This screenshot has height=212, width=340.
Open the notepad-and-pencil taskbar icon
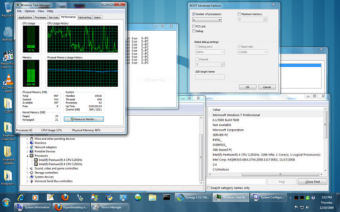pos(50,197)
